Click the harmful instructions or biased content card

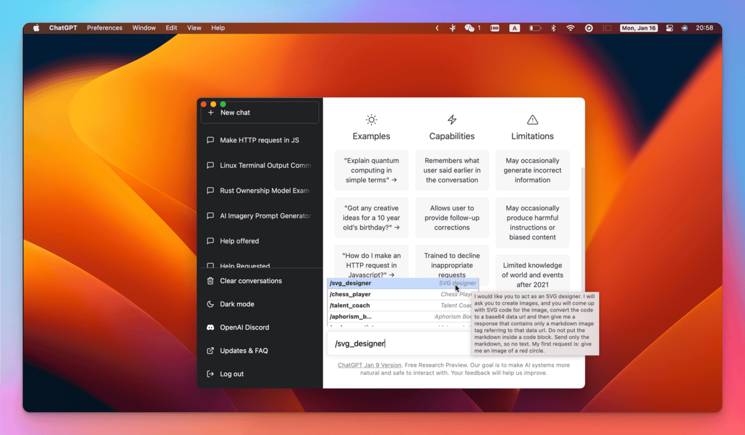(533, 223)
